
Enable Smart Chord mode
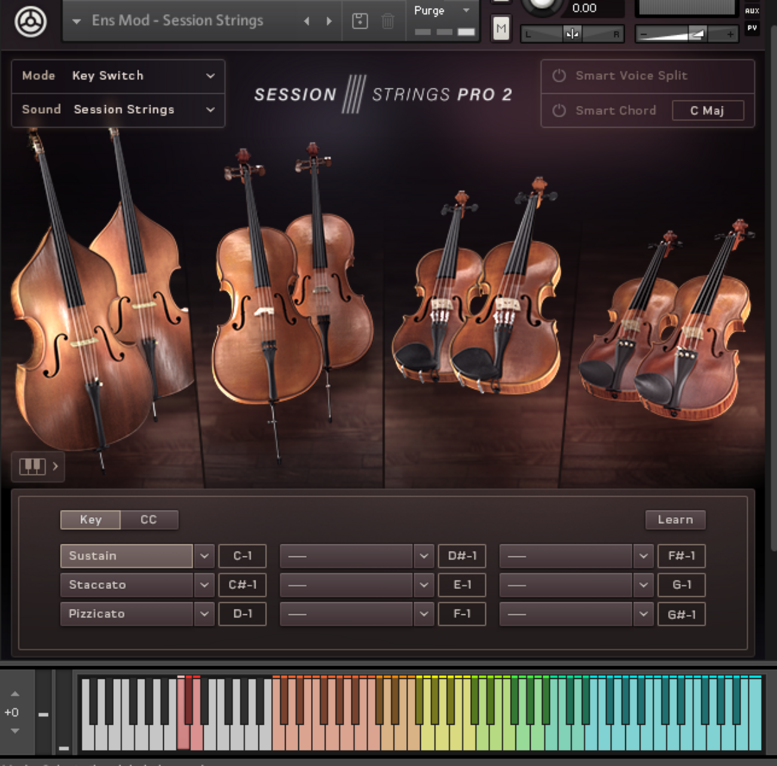point(559,111)
